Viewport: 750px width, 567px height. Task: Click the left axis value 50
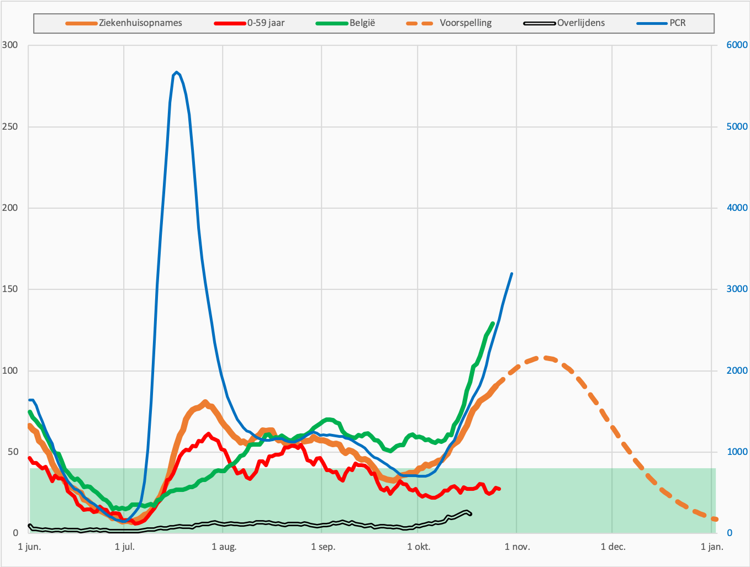pos(12,452)
